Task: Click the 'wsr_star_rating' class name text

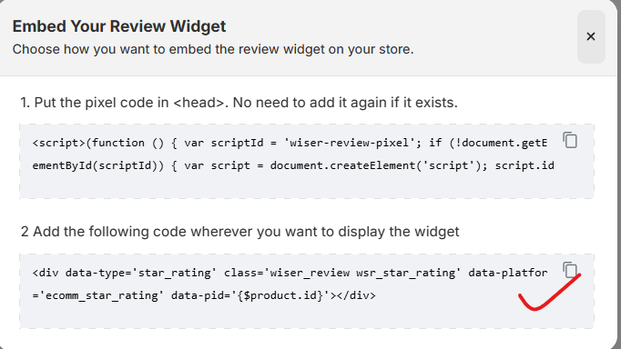Action: tap(405, 273)
